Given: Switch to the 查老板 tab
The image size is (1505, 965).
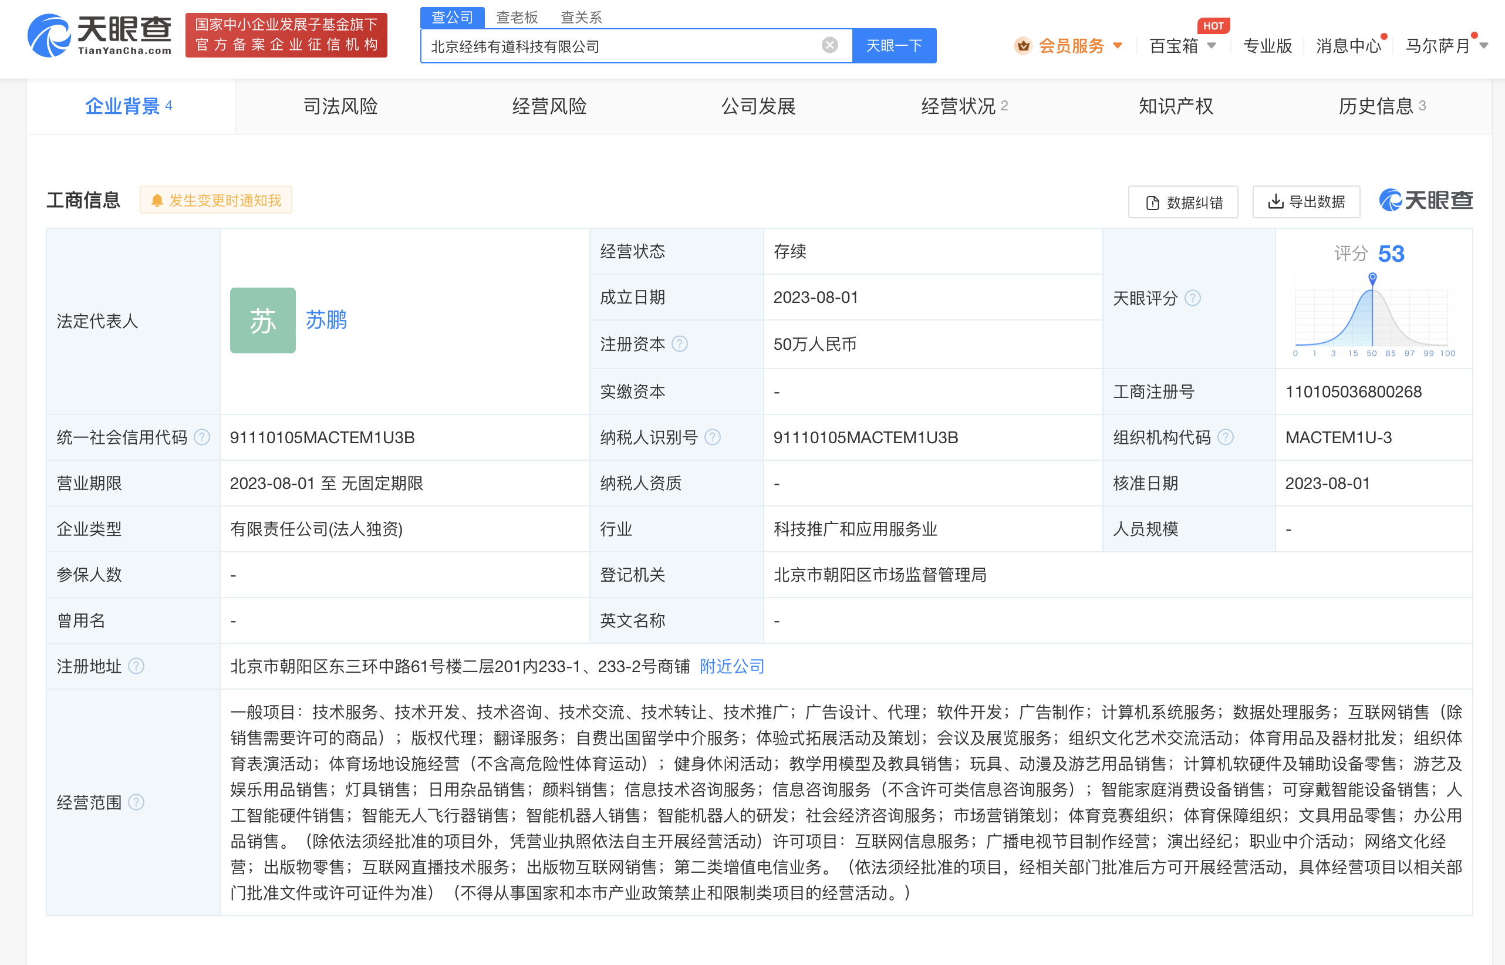Looking at the screenshot, I should tap(517, 17).
